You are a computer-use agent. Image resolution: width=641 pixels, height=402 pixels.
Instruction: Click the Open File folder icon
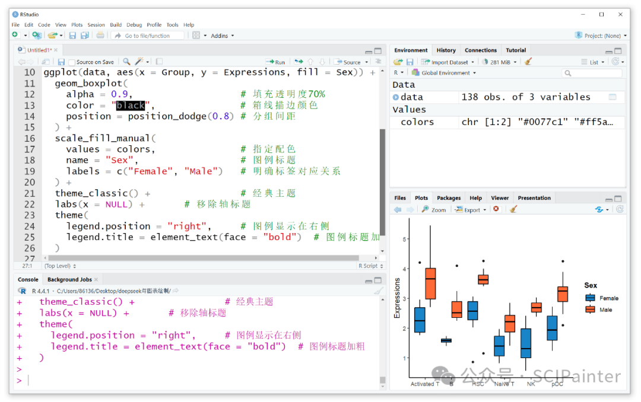coord(52,36)
